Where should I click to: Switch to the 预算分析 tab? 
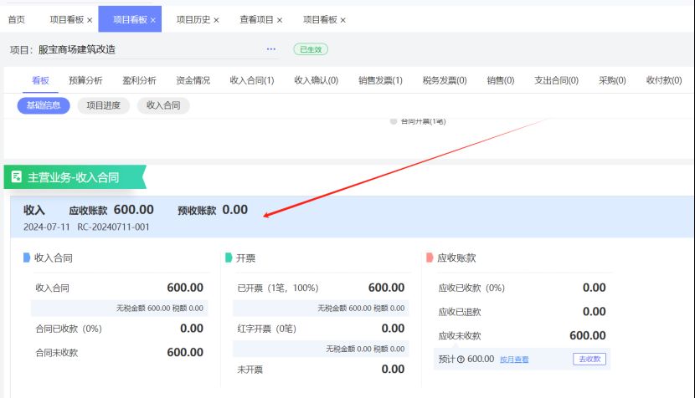(x=85, y=80)
